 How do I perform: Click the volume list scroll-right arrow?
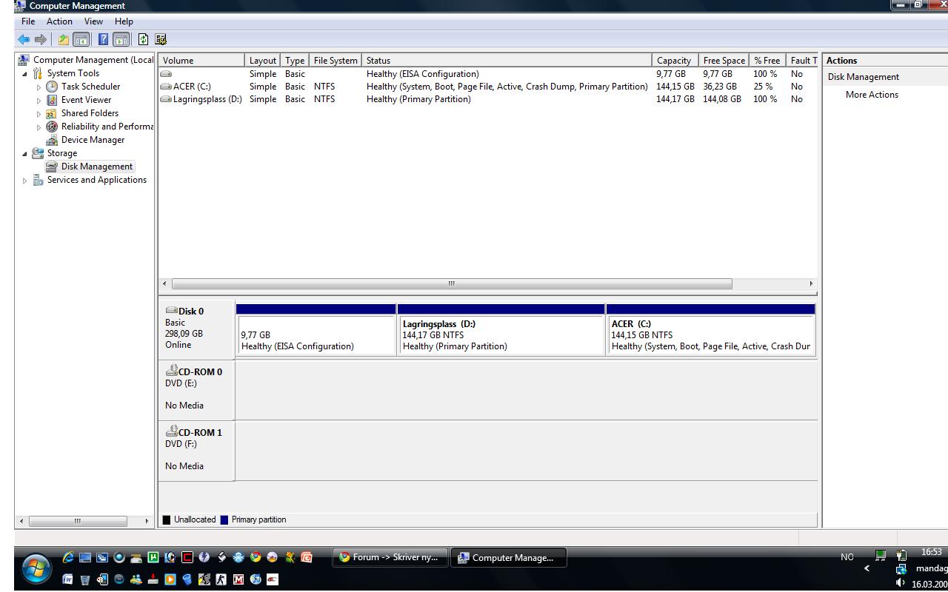[x=811, y=284]
